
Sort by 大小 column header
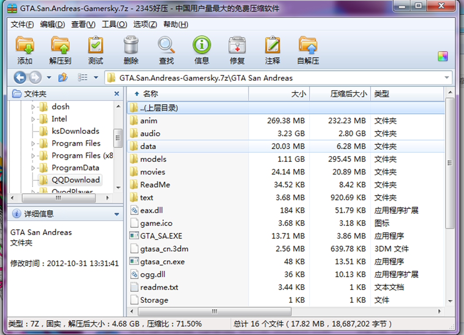pyautogui.click(x=279, y=94)
